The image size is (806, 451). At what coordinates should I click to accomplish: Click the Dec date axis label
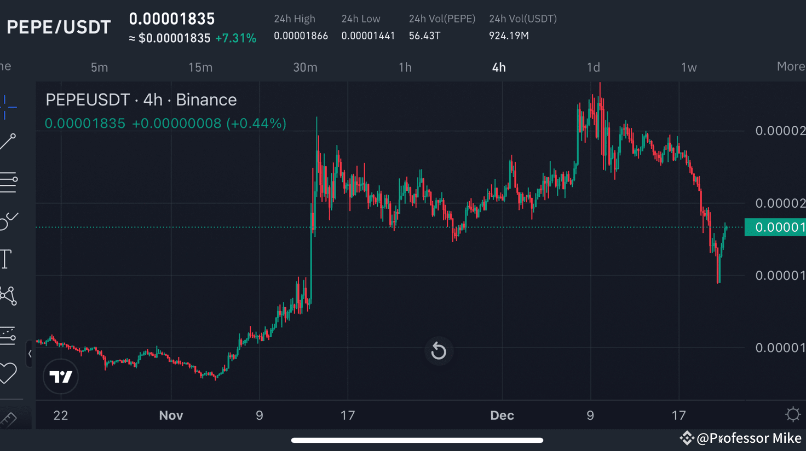click(502, 415)
